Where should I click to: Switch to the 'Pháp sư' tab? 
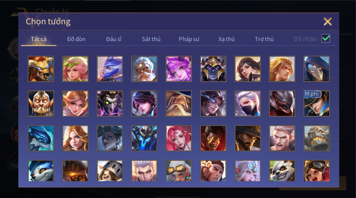pos(189,39)
